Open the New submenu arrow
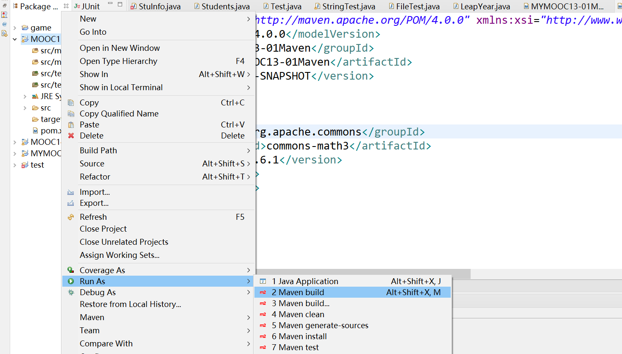The height and width of the screenshot is (354, 622). coord(248,19)
